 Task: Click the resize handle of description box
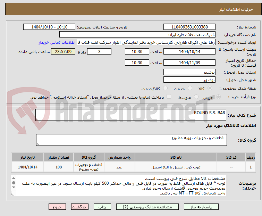pos(37,119)
